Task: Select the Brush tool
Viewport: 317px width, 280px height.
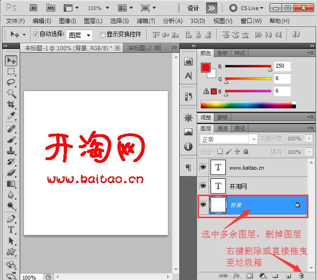Action: 11,140
